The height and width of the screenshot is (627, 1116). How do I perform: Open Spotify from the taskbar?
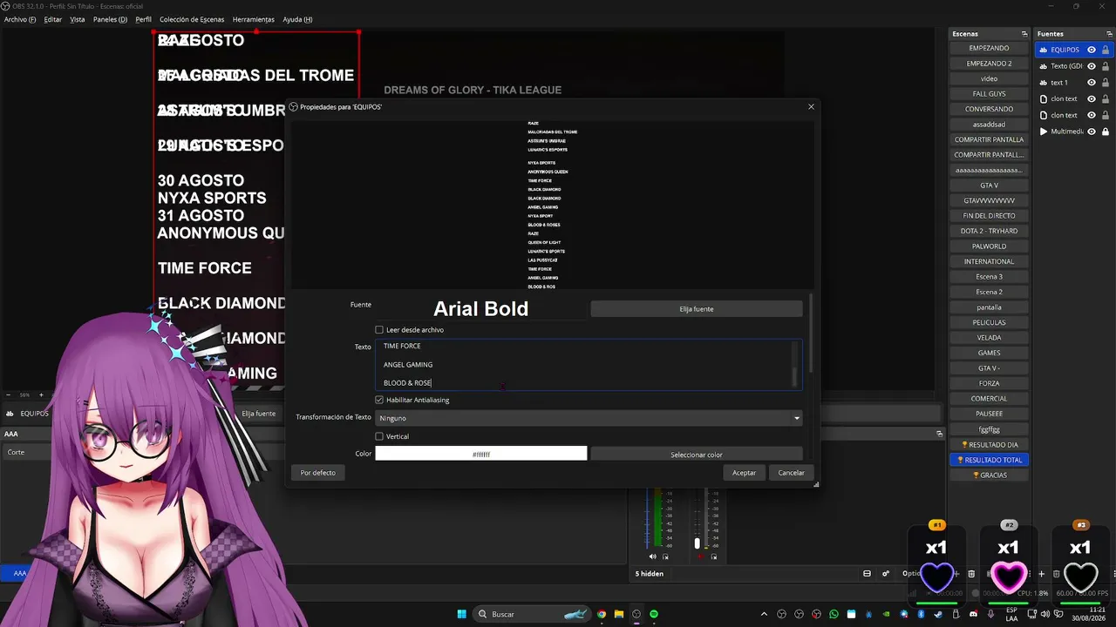click(654, 614)
